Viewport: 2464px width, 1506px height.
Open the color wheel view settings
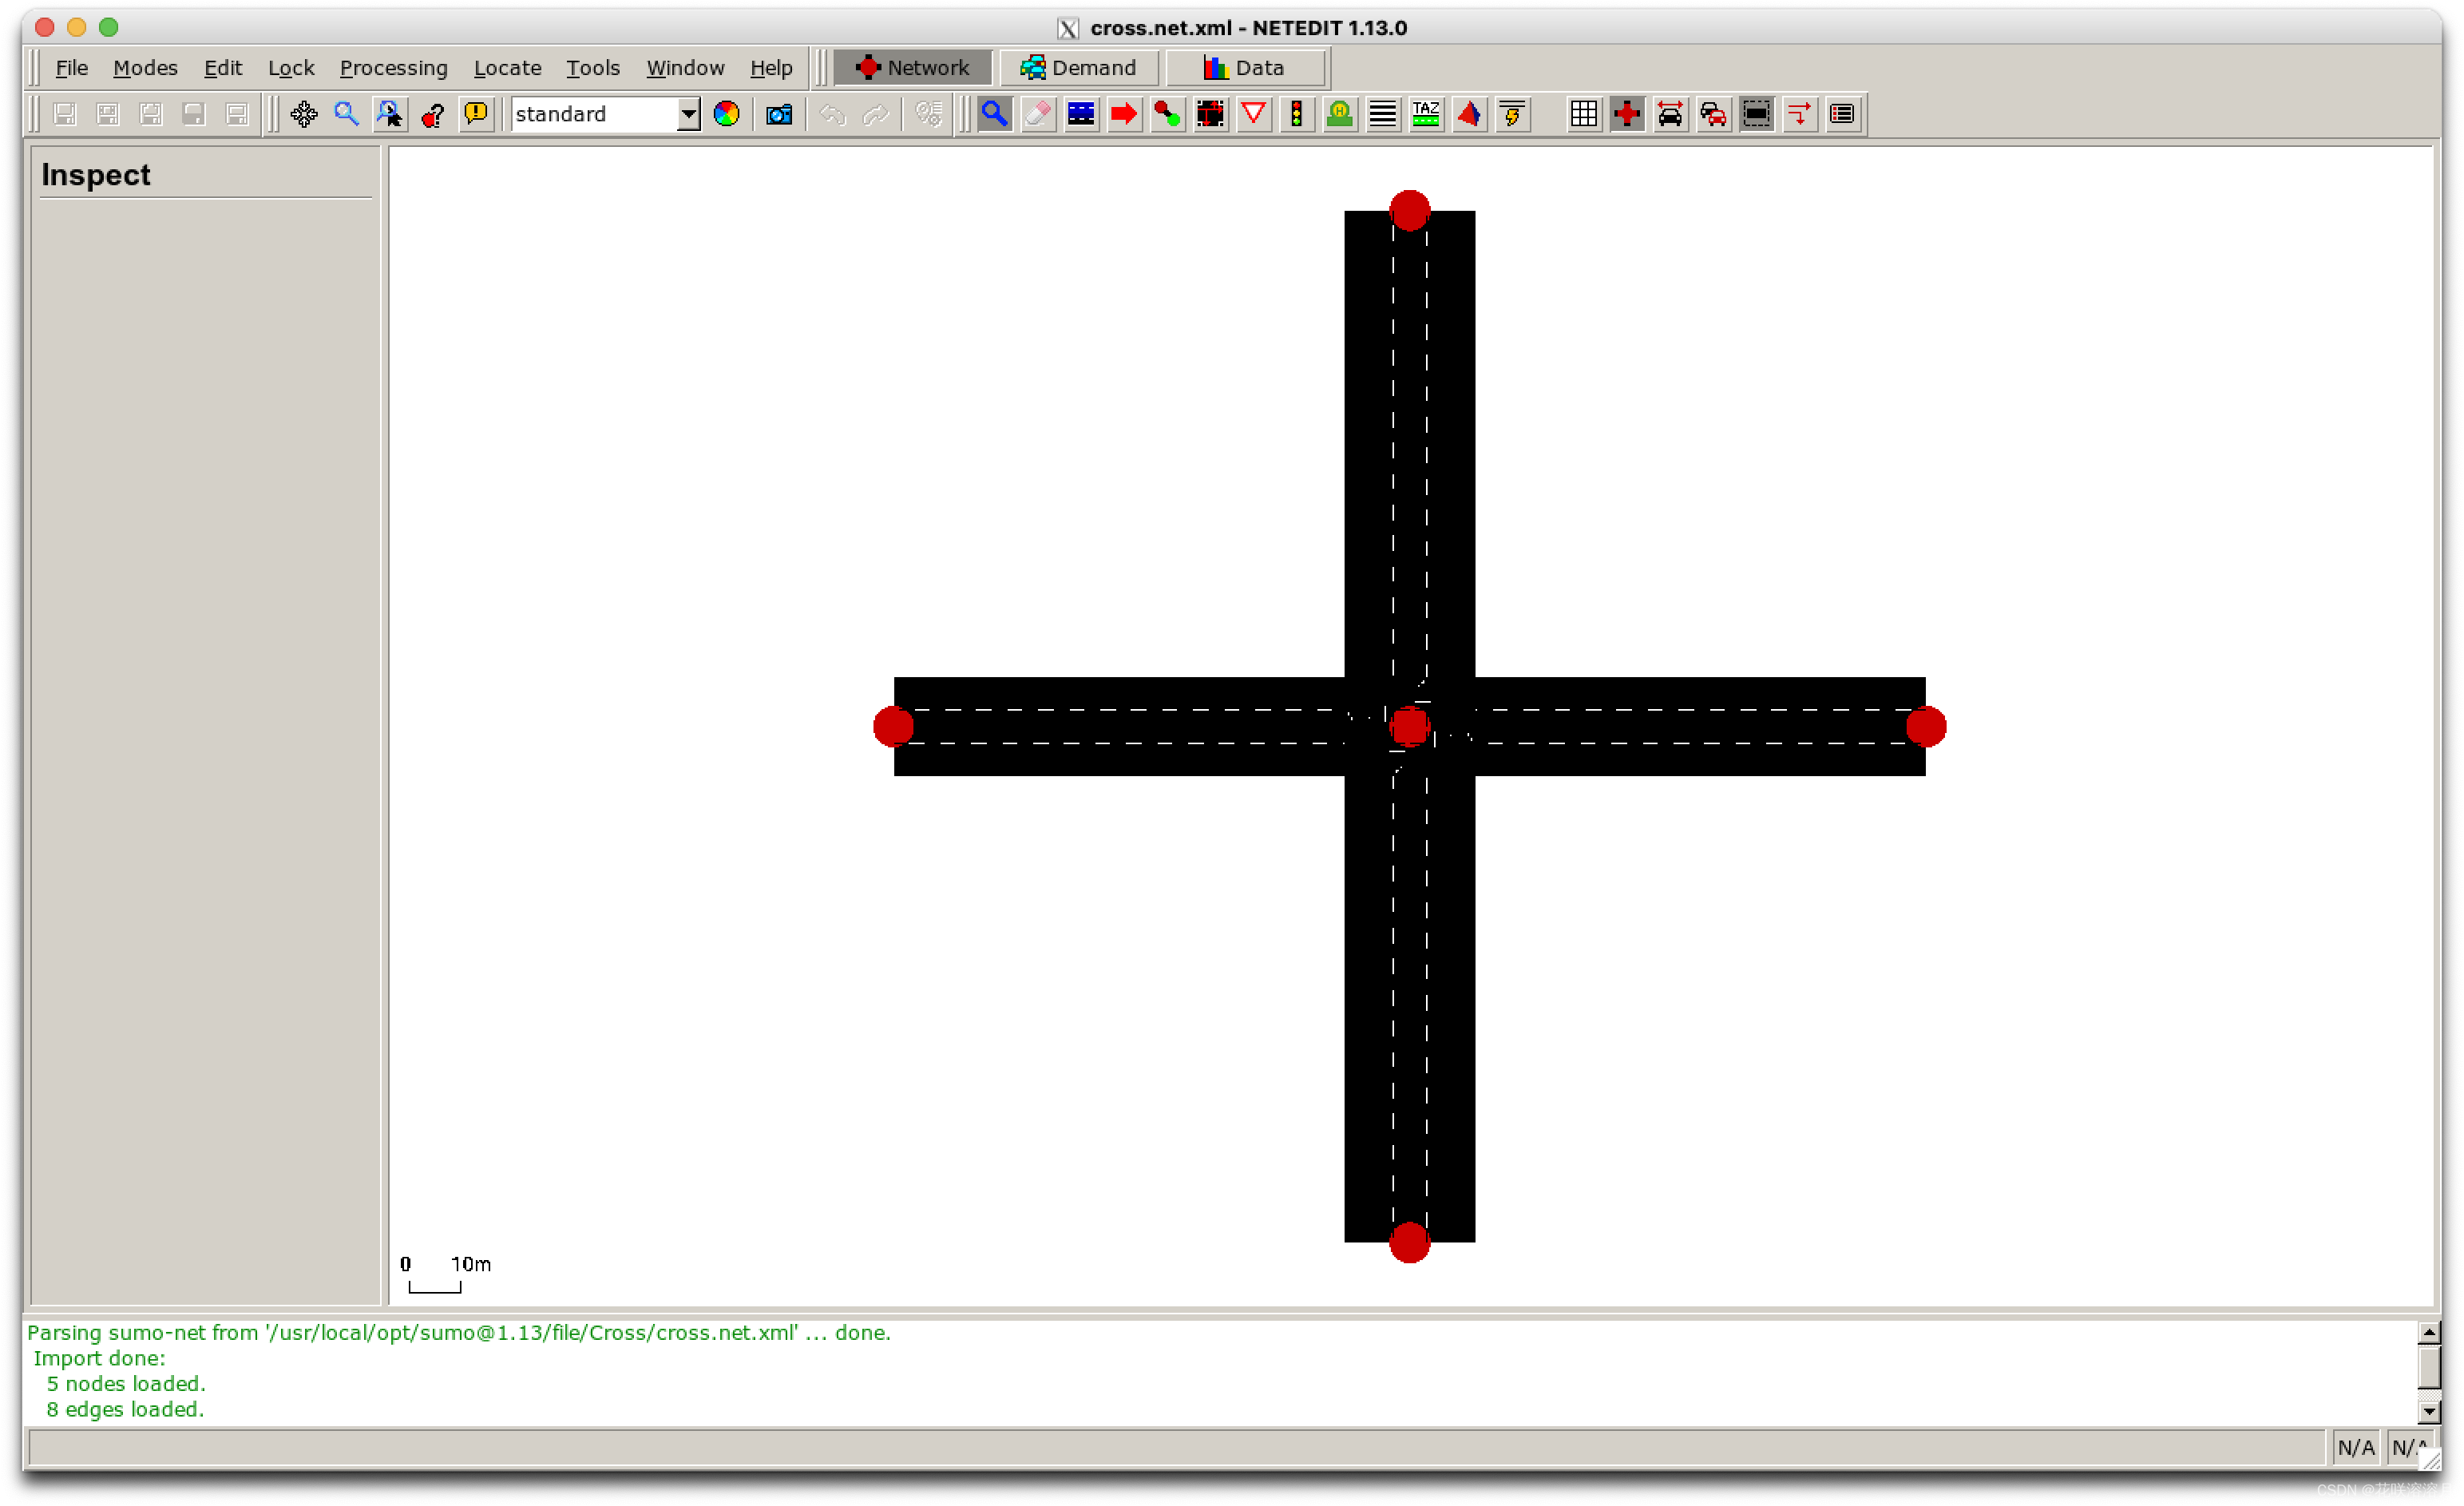(x=727, y=114)
